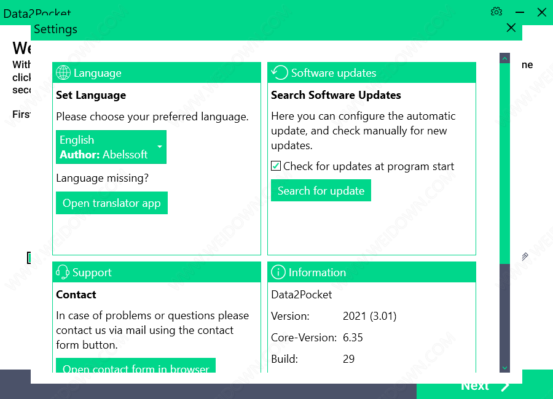Open contact form in browser

pyautogui.click(x=136, y=366)
